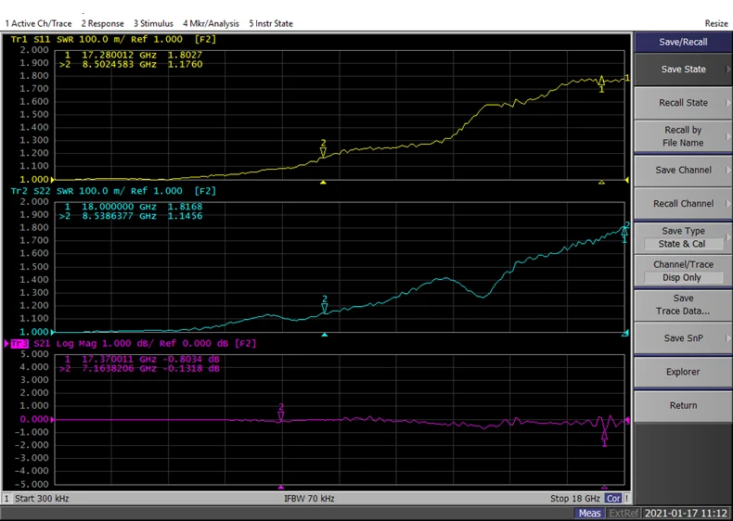The width and height of the screenshot is (733, 521).
Task: Select marker 1 on cyan S22 trace
Action: click(624, 235)
